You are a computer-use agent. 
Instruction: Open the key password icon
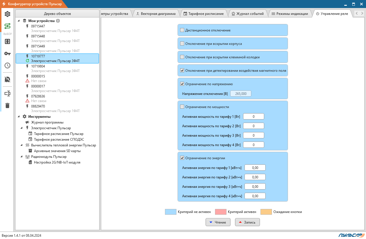coord(7,53)
